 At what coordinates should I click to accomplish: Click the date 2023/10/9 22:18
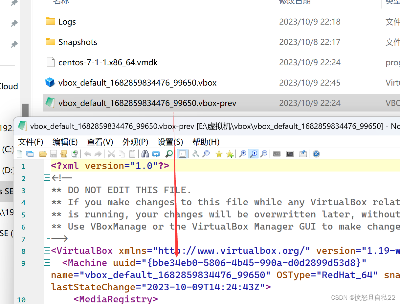point(310,22)
